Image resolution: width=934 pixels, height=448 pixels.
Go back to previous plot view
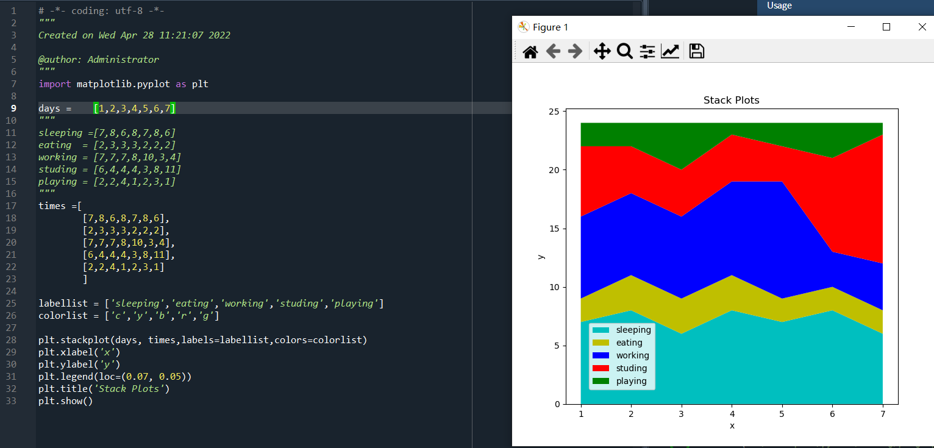(x=553, y=52)
